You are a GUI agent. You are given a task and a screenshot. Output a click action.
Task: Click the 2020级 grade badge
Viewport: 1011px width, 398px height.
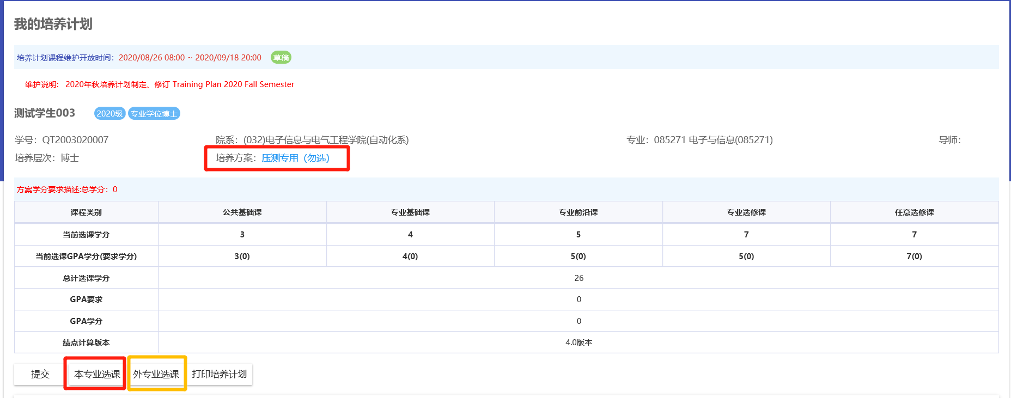click(109, 113)
